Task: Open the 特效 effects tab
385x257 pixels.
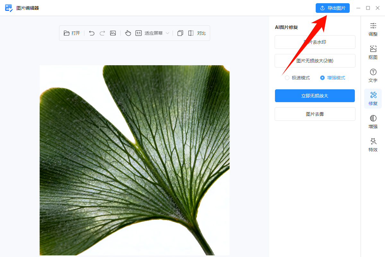Action: coord(373,145)
